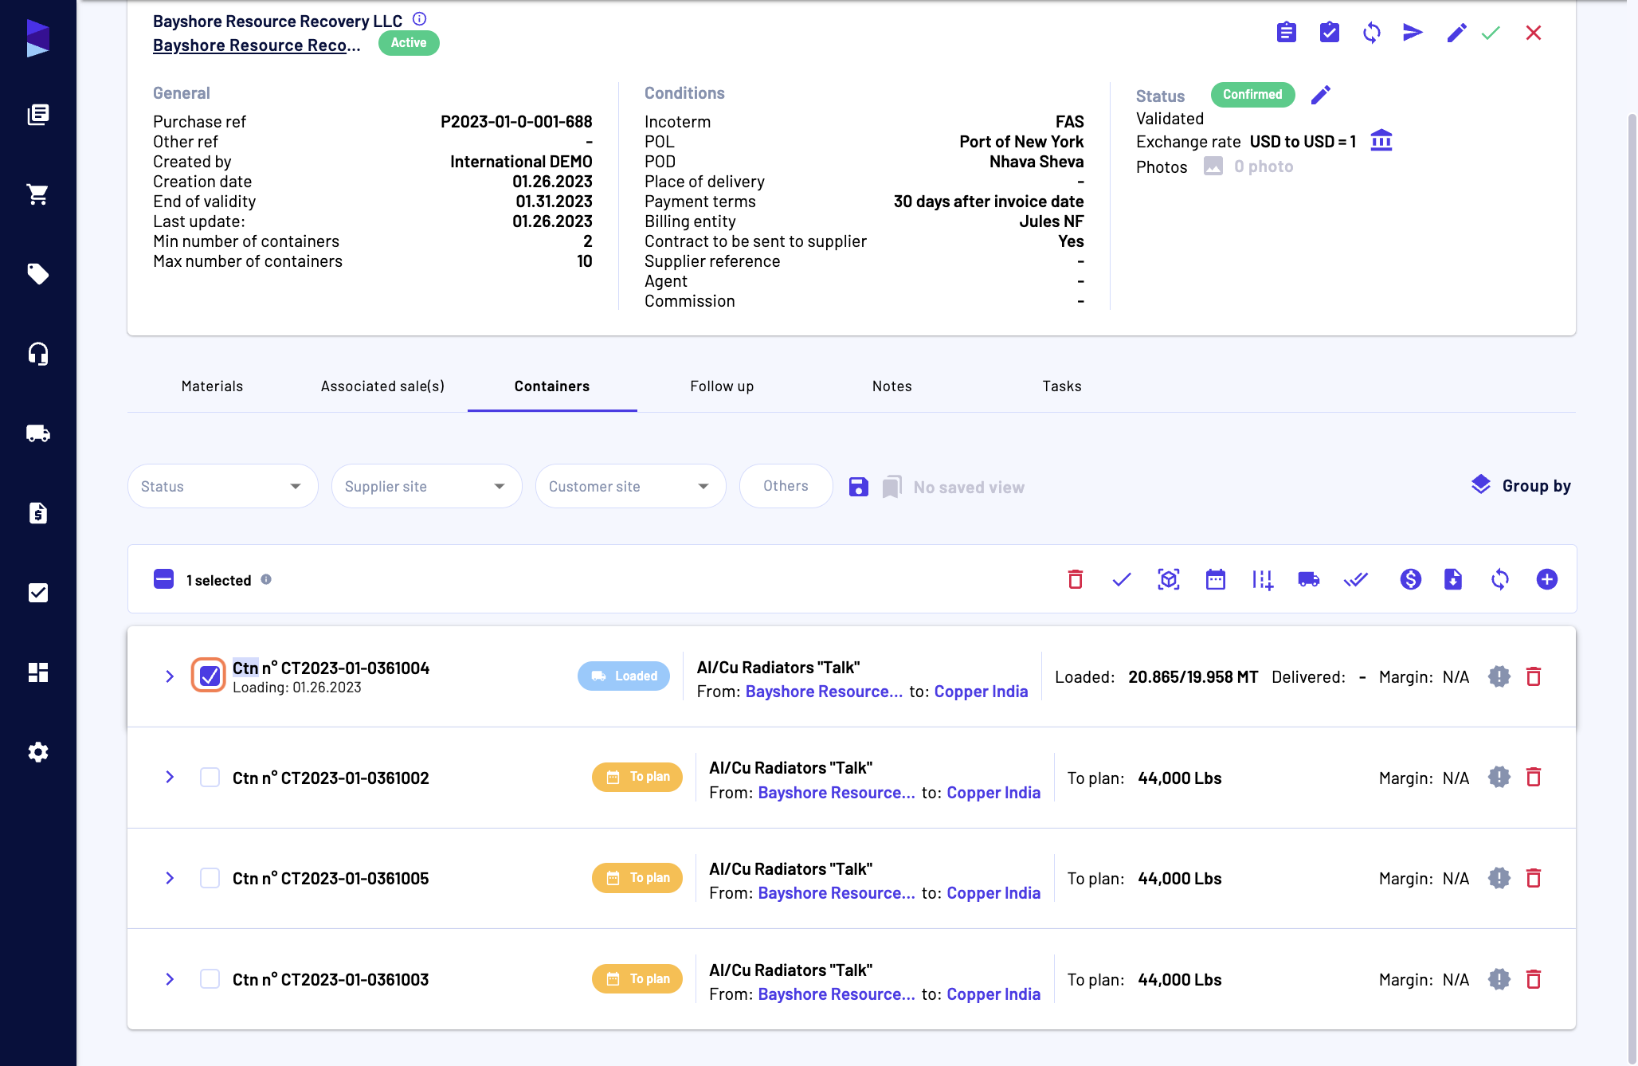Click the green checkmark validate icon in header
The image size is (1638, 1066).
coord(1491,33)
